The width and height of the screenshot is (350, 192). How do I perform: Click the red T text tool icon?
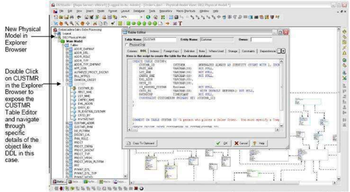click(180, 24)
